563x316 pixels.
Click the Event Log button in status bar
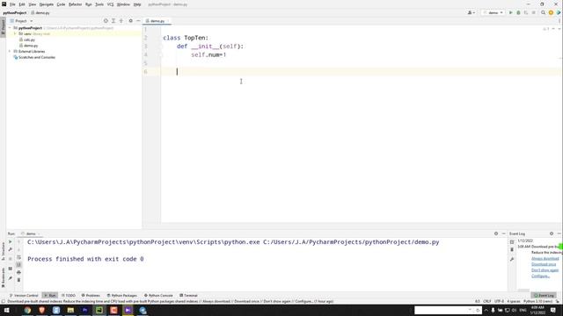(x=544, y=296)
